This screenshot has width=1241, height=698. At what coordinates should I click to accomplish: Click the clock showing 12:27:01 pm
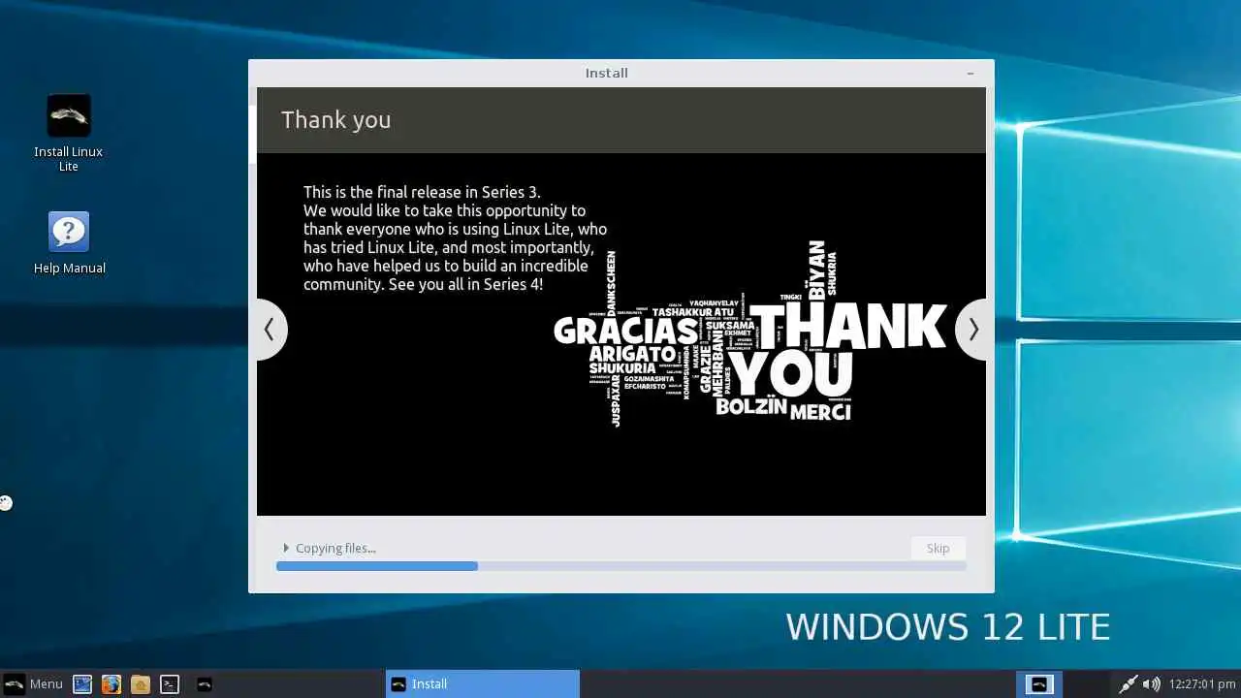1202,683
